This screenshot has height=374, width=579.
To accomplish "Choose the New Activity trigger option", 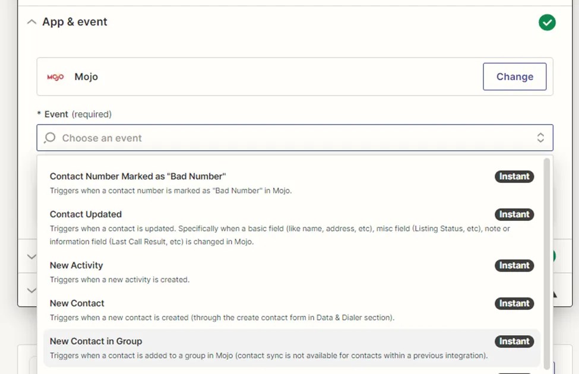I will tap(76, 265).
